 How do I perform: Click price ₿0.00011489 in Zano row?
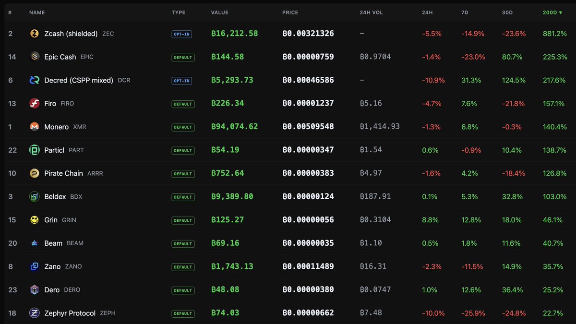308,266
